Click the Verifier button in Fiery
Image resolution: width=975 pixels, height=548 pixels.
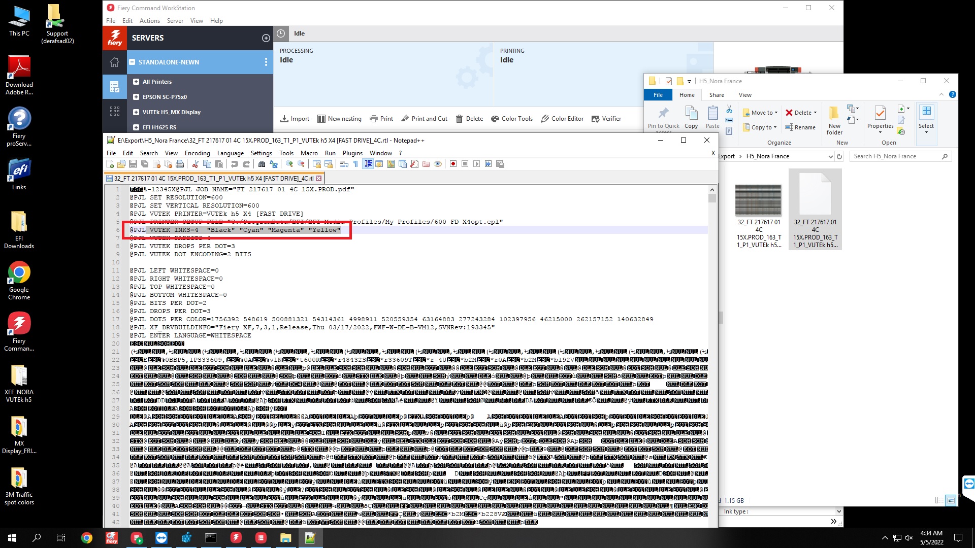click(606, 119)
